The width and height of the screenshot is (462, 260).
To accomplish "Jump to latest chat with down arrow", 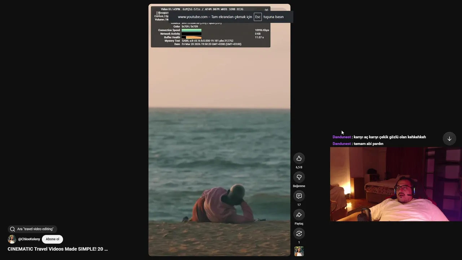I will [449, 139].
